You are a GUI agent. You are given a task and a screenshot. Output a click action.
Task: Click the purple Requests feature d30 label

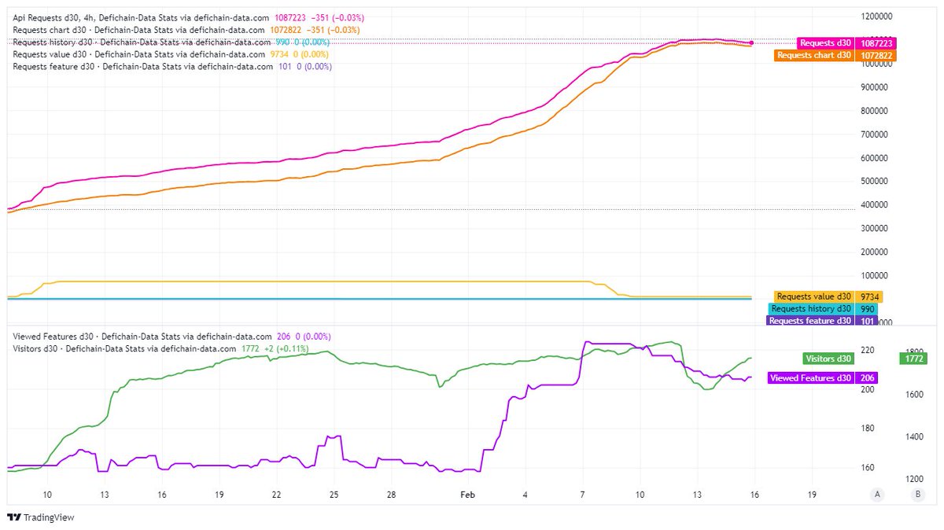(x=810, y=321)
